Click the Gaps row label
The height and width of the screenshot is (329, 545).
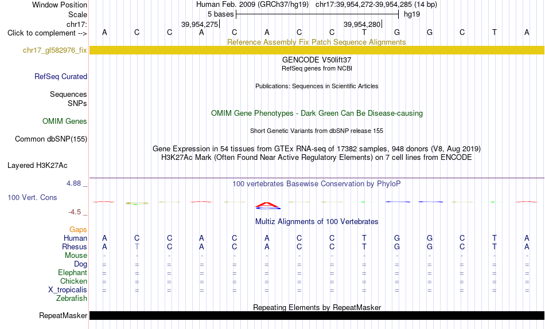coord(78,229)
